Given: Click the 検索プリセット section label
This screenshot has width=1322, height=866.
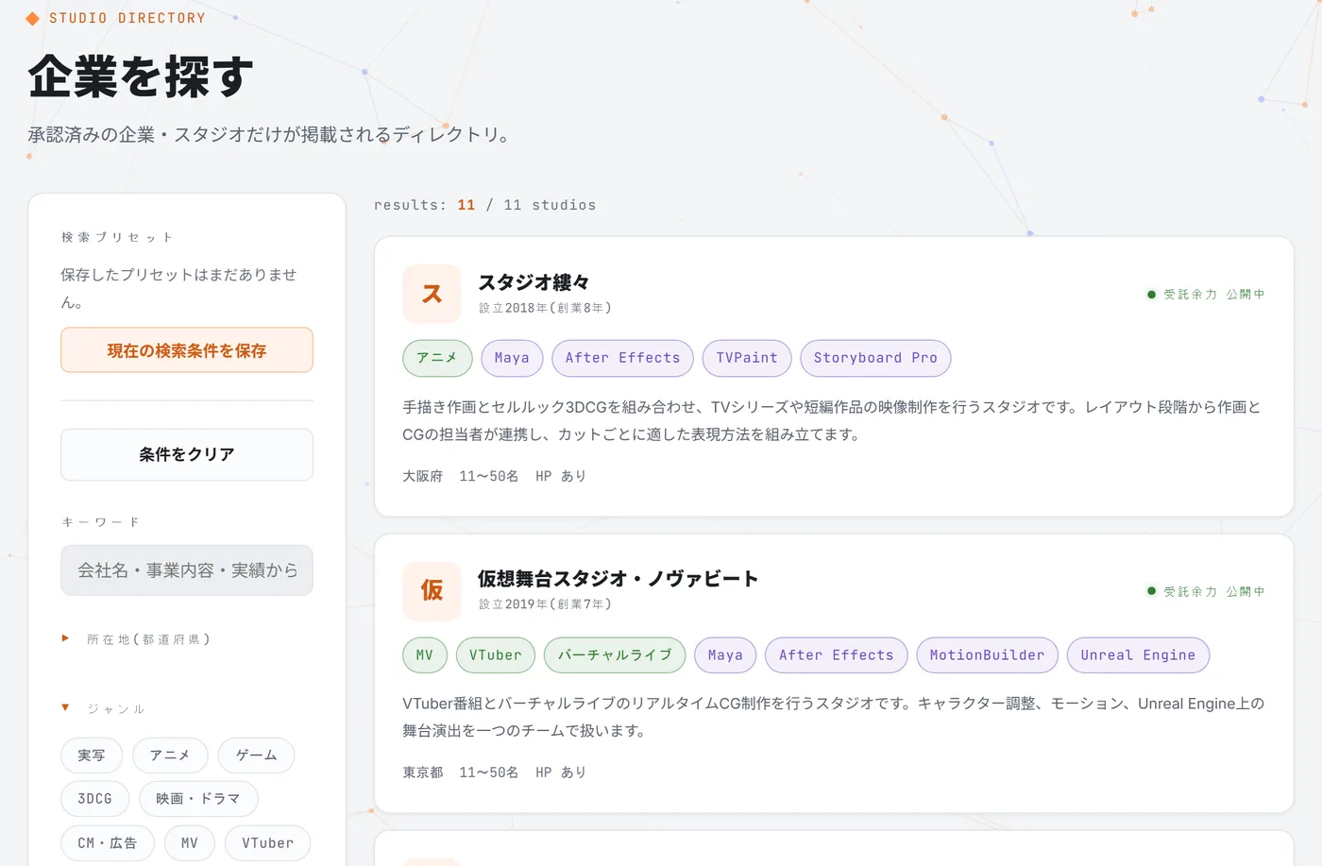Looking at the screenshot, I should 117,237.
